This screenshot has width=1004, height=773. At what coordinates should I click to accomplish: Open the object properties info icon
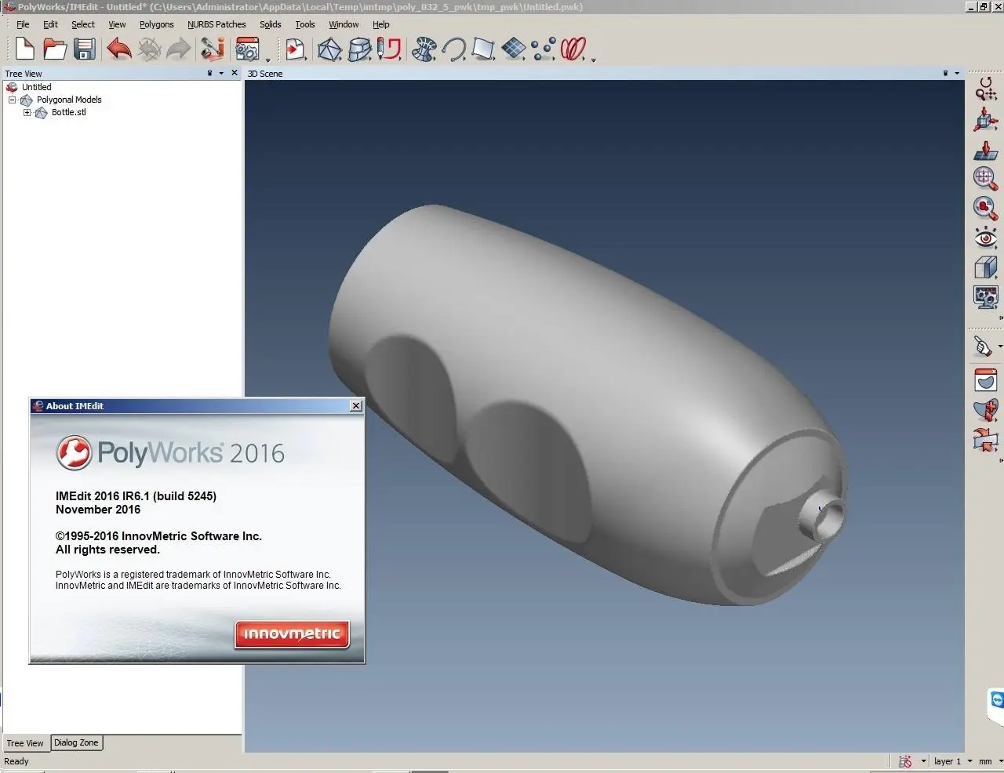[x=213, y=49]
